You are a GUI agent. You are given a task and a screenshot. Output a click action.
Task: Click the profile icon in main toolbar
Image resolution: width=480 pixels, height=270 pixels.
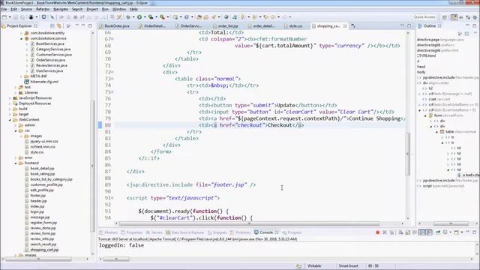[31, 17]
